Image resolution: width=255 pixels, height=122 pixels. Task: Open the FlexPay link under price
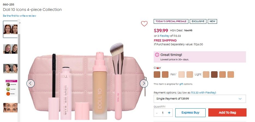point(164,36)
